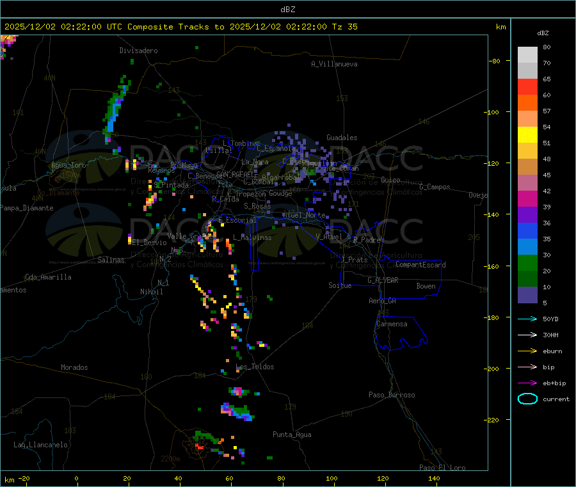Click the 'Bowen' map label
The image size is (576, 487).
tap(426, 286)
